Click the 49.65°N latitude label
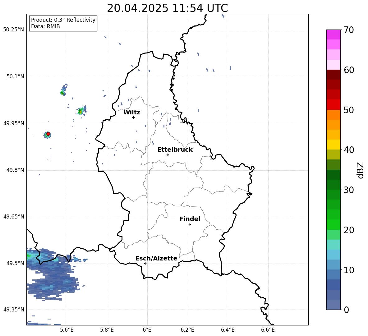This screenshot has height=336, width=368. [14, 217]
